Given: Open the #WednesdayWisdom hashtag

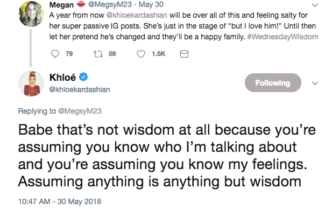Looking at the screenshot, I should (x=282, y=37).
